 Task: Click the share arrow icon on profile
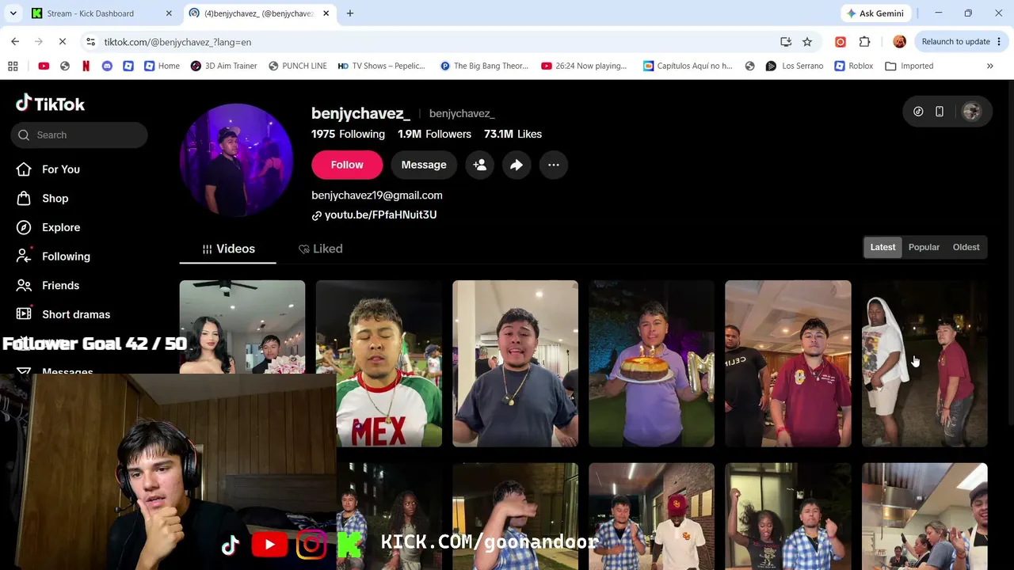[517, 165]
